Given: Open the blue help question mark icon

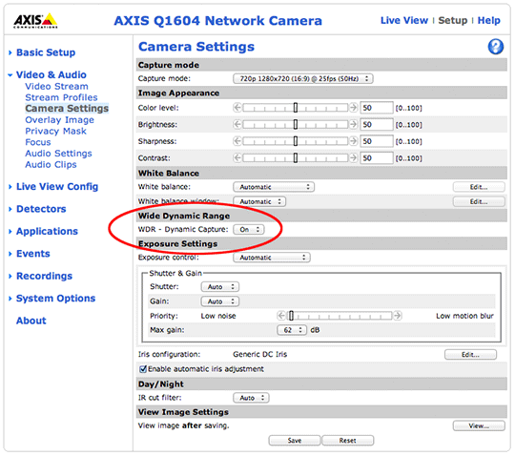Looking at the screenshot, I should pyautogui.click(x=495, y=47).
